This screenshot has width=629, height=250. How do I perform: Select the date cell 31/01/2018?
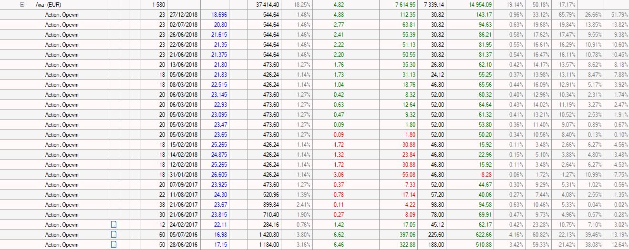183,175
